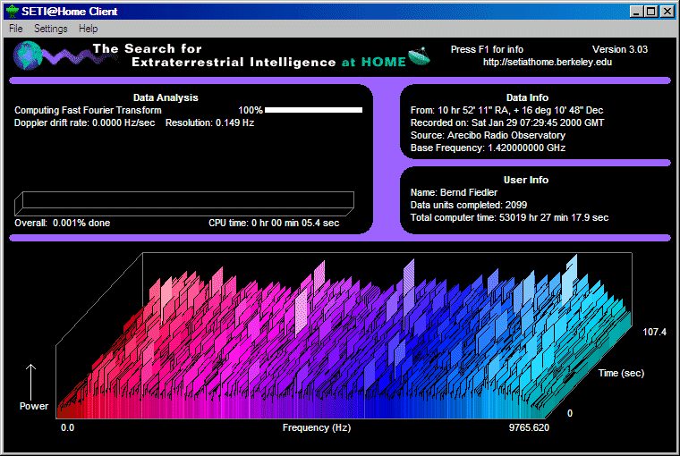
Task: Click the 'Data Analysis' heading
Action: (166, 97)
